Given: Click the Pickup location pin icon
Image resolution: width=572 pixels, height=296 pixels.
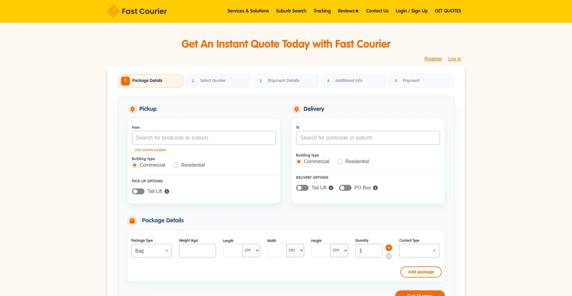Looking at the screenshot, I should click(x=133, y=109).
